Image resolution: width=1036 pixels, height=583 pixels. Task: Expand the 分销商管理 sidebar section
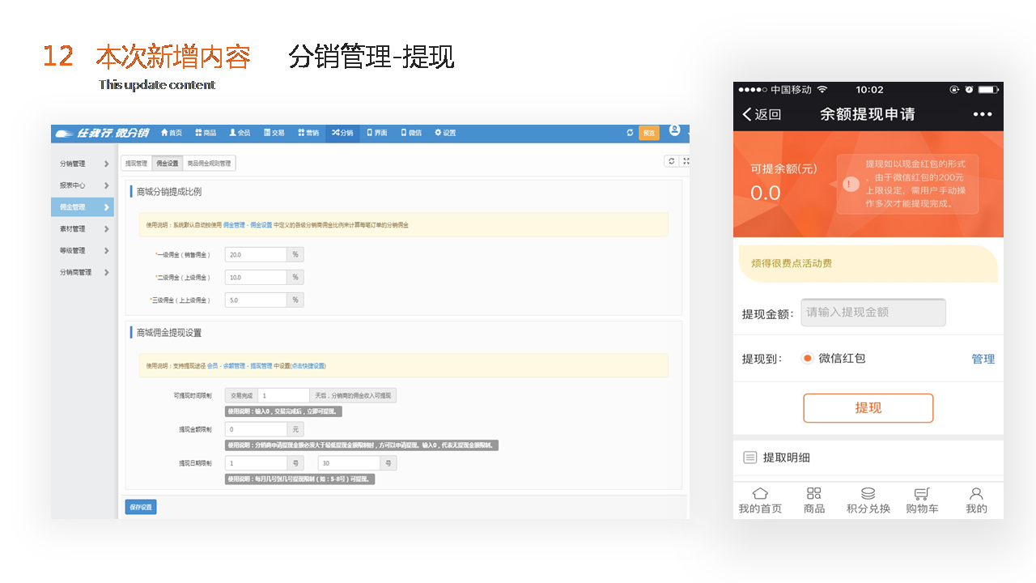[x=82, y=272]
